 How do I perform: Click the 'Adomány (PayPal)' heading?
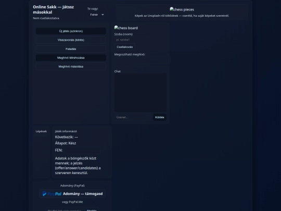coord(72,185)
